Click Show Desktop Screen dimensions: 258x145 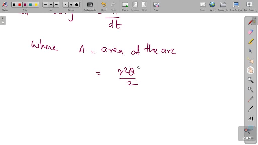point(236,6)
